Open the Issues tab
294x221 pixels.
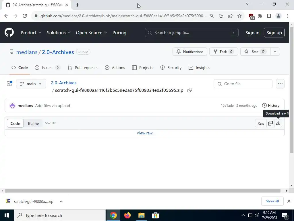click(x=47, y=68)
